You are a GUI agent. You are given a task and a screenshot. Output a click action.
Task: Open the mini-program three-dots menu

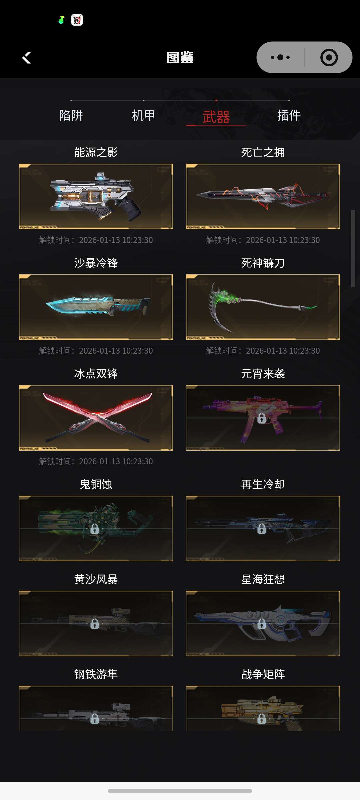(280, 57)
